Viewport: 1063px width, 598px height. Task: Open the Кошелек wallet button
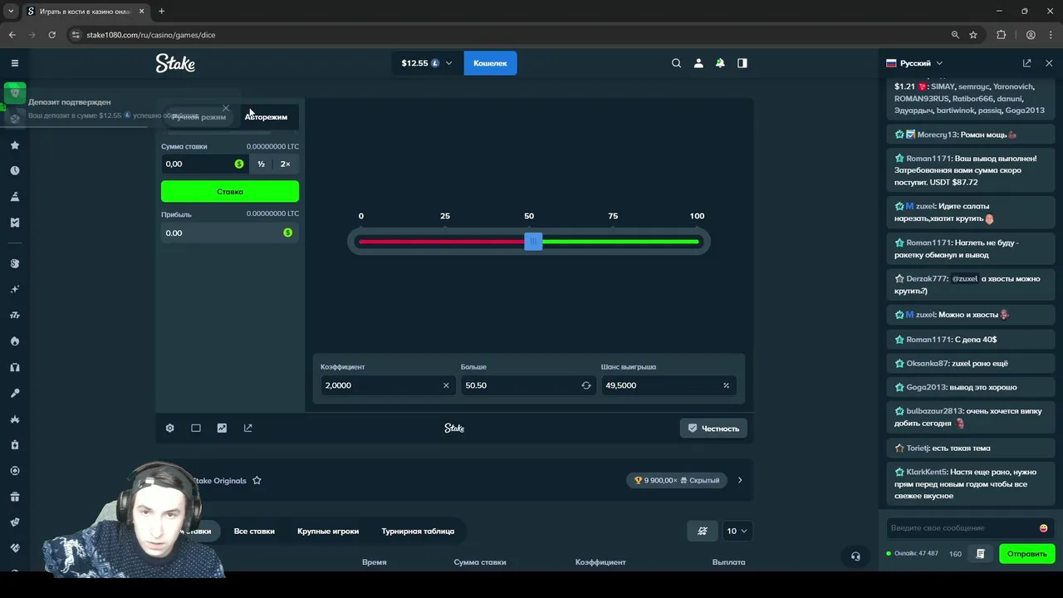coord(490,63)
